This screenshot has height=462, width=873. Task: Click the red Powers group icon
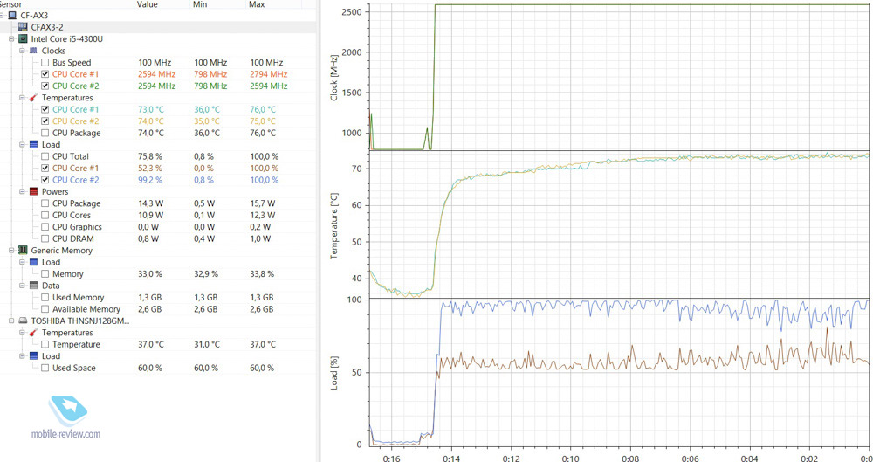33,192
